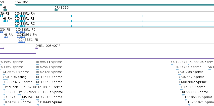The height and width of the screenshot is (106, 214).
Task: Select the CK01496.contig label
Action: [15, 77]
